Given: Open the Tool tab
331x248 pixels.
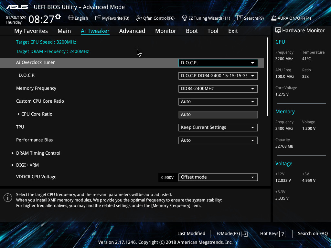Looking at the screenshot, I should pos(213,31).
